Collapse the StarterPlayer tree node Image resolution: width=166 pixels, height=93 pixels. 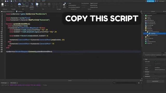coord(144,30)
